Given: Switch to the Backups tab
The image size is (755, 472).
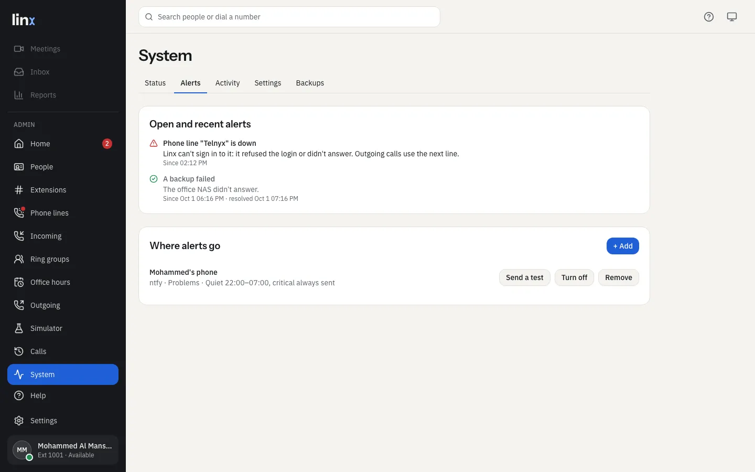Looking at the screenshot, I should point(310,83).
